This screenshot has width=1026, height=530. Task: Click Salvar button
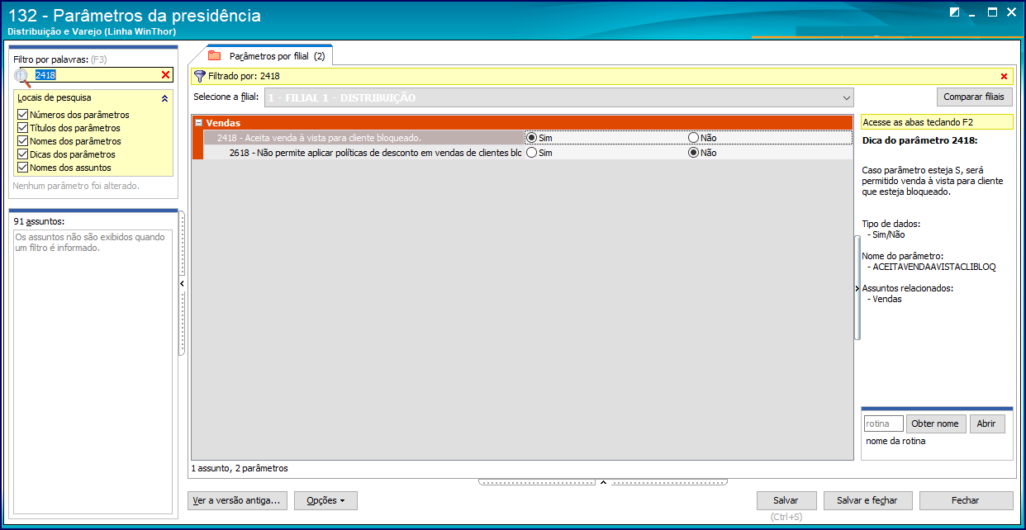pyautogui.click(x=786, y=500)
